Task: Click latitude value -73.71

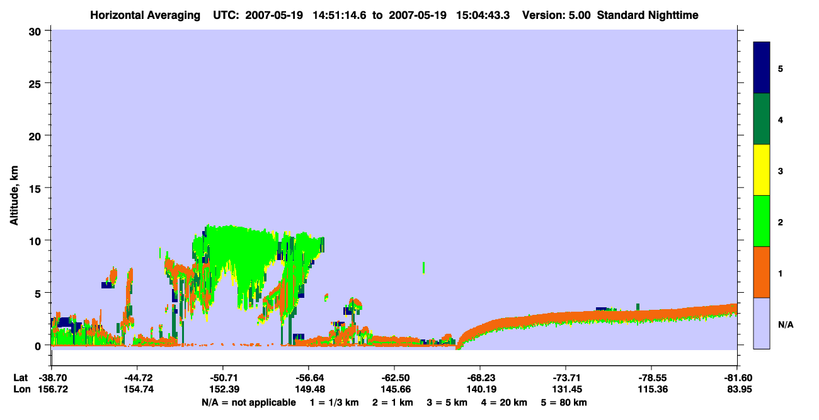Action: click(x=566, y=378)
